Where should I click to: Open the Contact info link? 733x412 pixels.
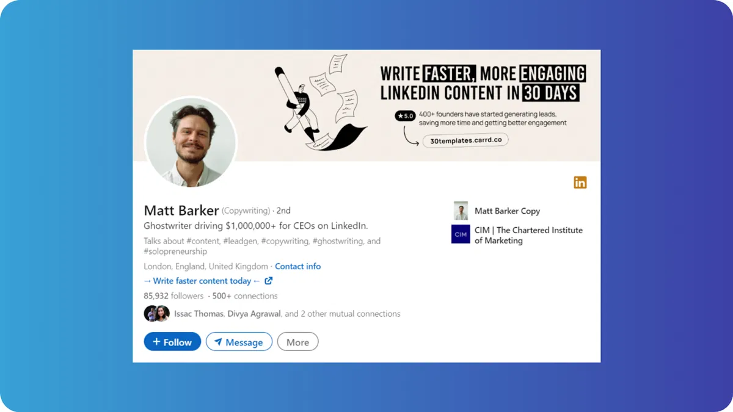click(297, 266)
